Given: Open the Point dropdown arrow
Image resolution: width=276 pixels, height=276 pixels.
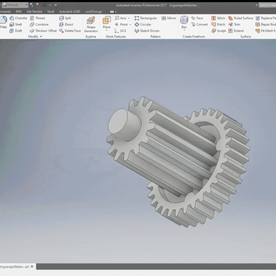Looking at the screenshot, I should click(x=130, y=25).
